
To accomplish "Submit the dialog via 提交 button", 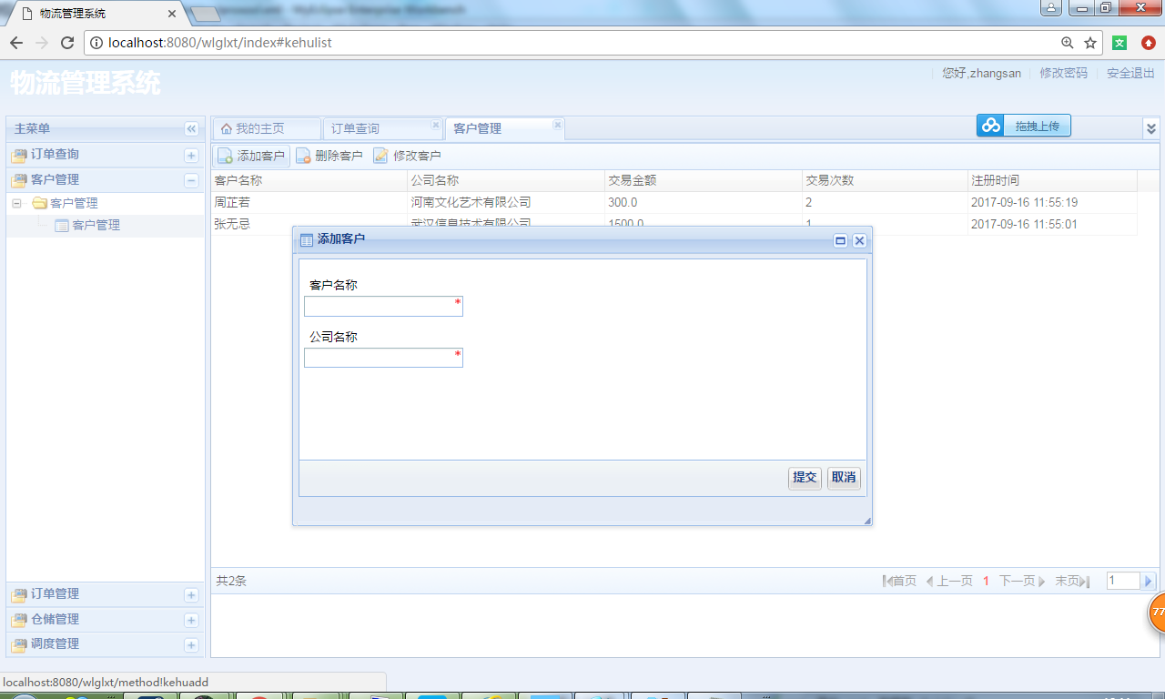I will tap(804, 477).
